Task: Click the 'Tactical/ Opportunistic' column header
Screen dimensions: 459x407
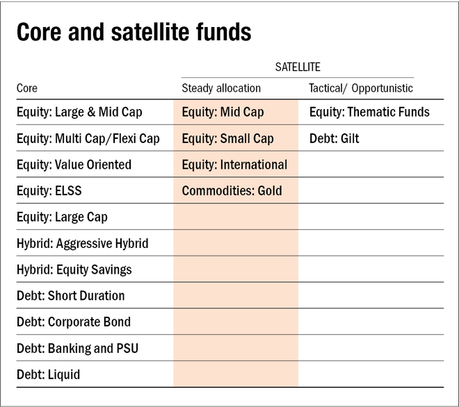Action: point(361,88)
